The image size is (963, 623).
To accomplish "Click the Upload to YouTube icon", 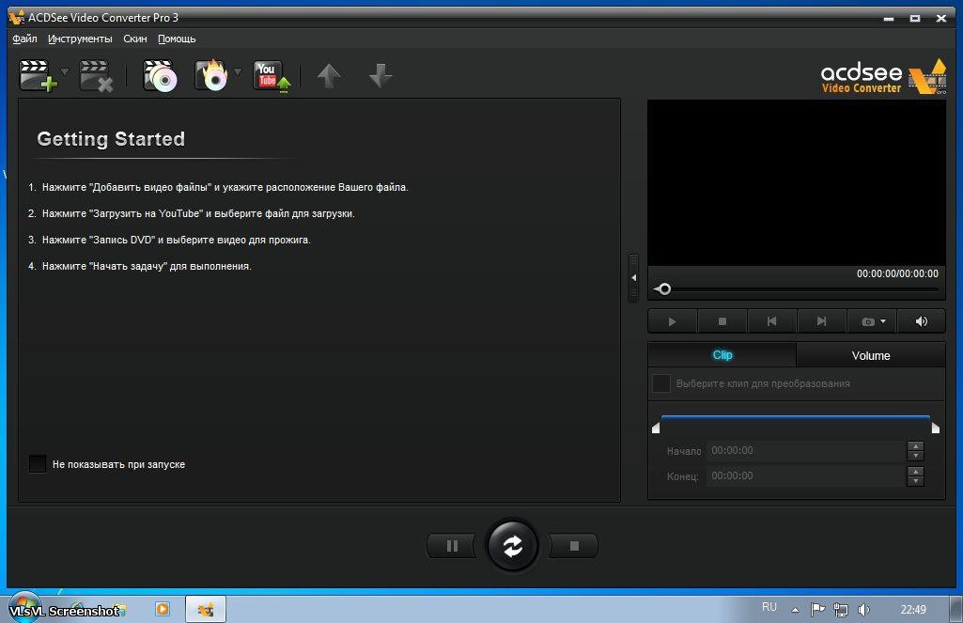I will tap(272, 75).
